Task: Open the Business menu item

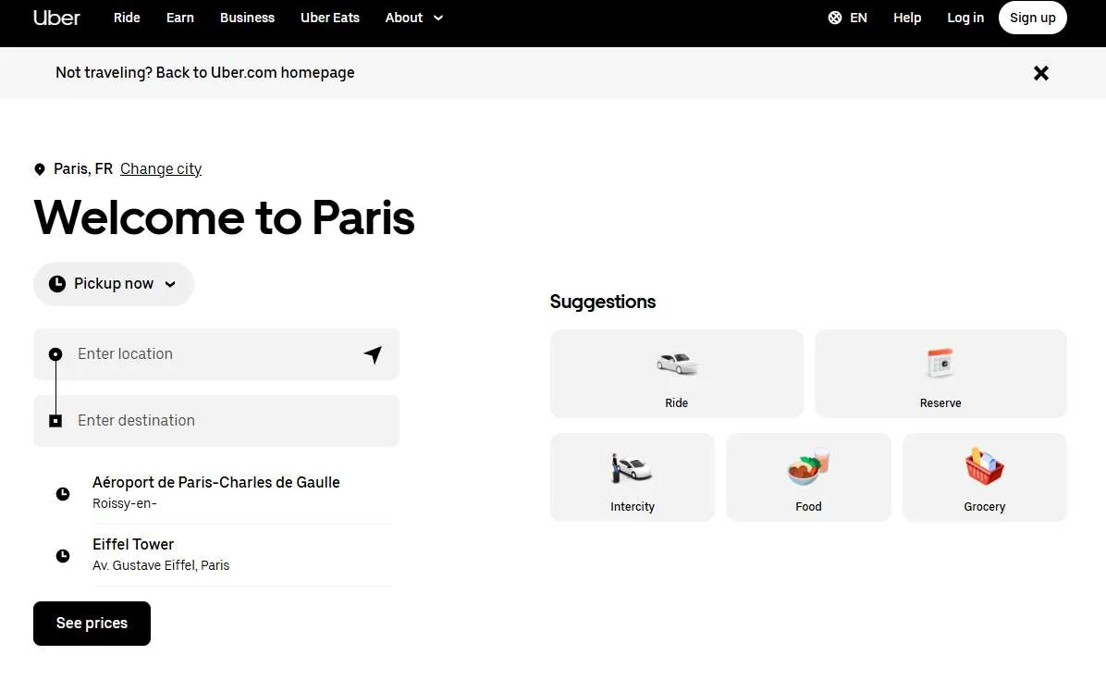Action: 247,18
